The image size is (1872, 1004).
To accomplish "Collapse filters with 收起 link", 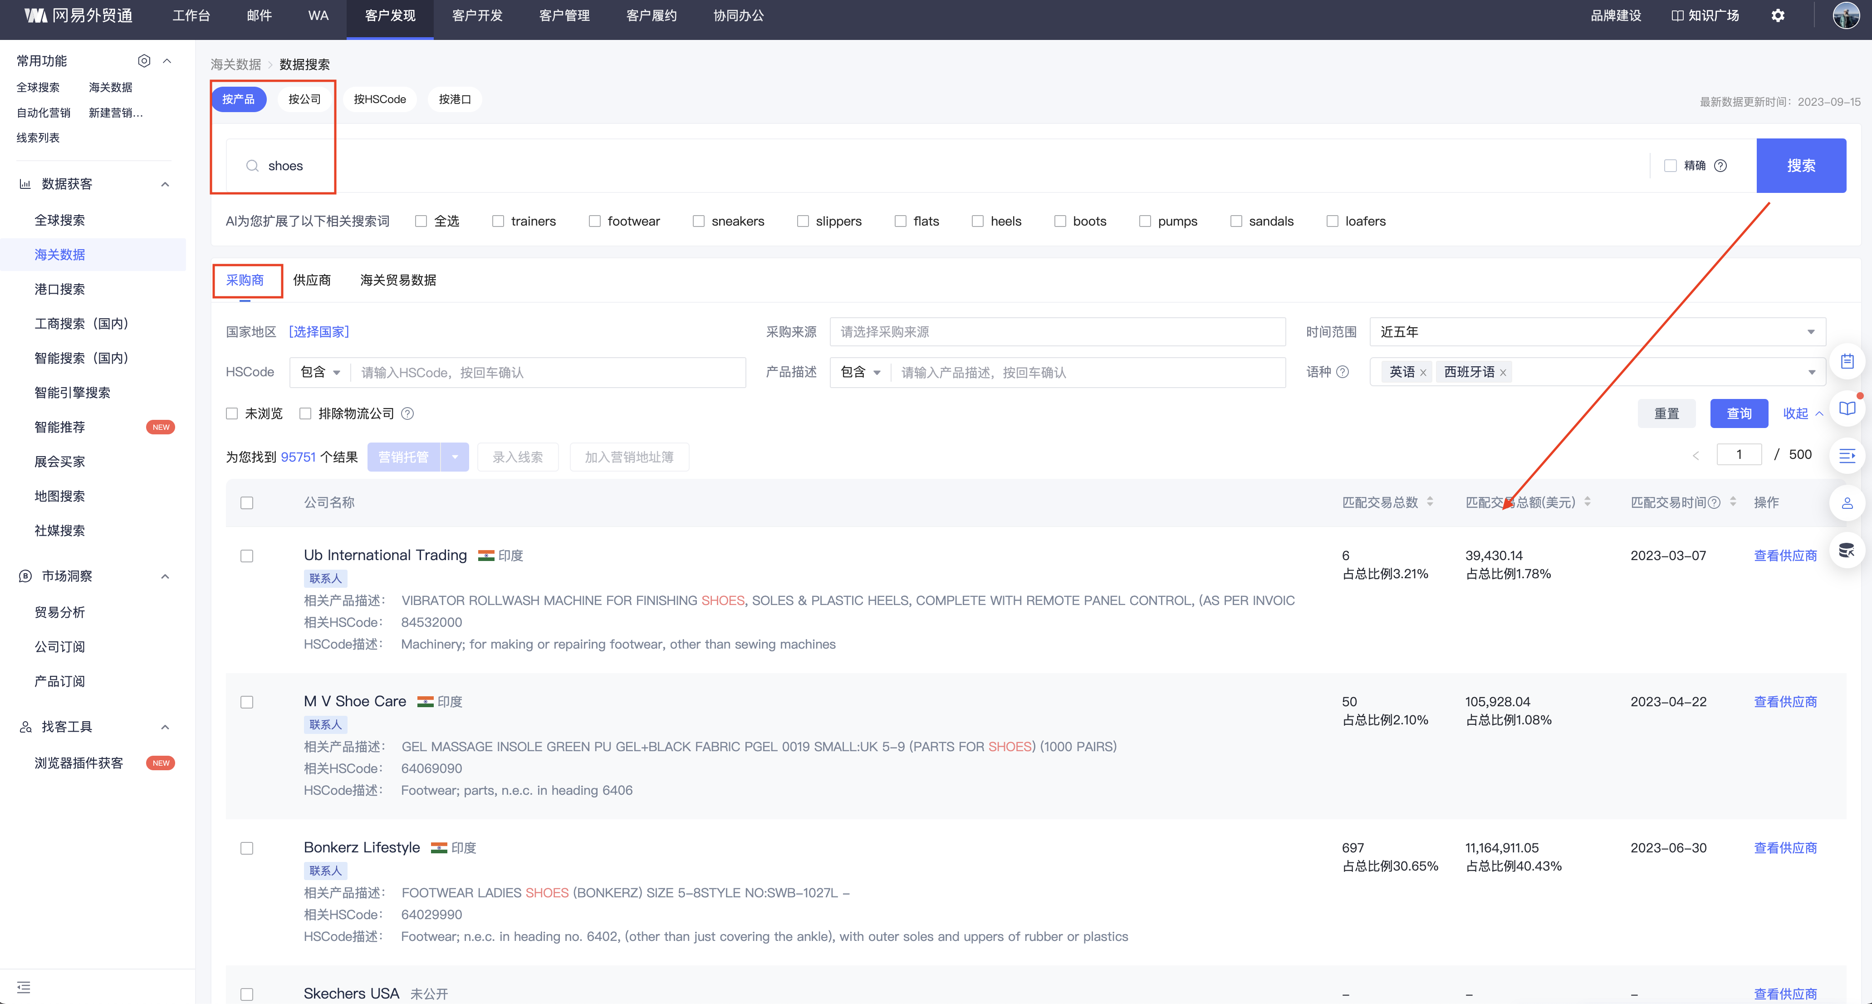I will tap(1802, 413).
